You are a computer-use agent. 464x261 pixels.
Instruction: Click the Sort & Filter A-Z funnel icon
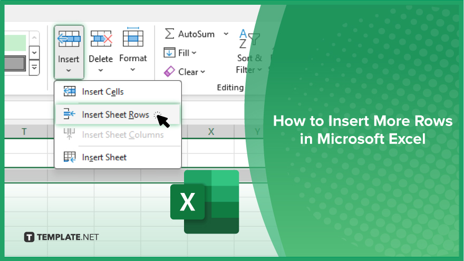click(x=249, y=39)
